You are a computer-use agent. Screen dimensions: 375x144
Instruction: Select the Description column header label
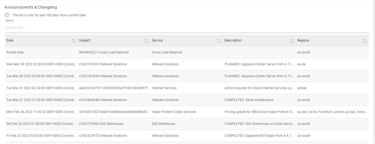(233, 40)
